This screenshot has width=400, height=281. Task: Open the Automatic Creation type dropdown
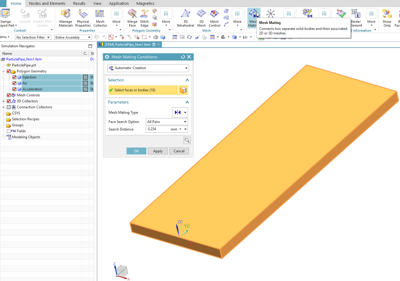point(148,68)
